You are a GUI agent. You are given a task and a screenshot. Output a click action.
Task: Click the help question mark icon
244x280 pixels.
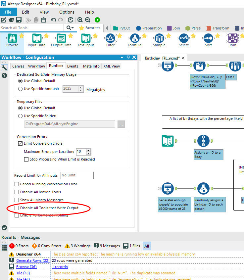tap(4, 75)
